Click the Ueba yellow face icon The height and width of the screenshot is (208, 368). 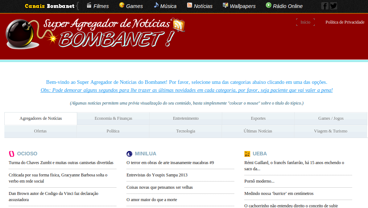click(x=247, y=154)
